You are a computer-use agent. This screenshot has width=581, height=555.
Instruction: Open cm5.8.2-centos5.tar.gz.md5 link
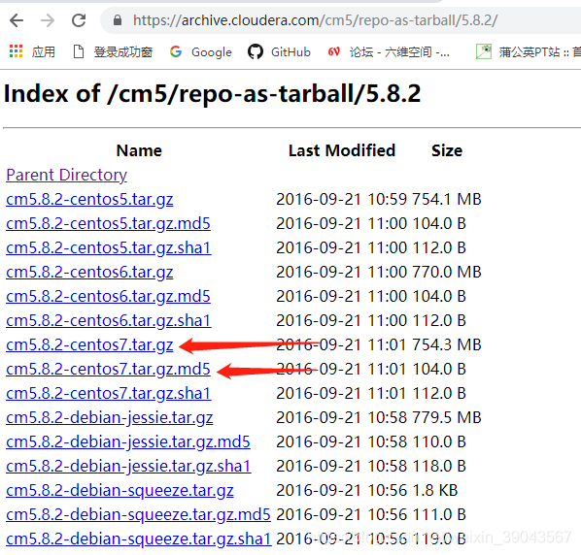pos(108,223)
